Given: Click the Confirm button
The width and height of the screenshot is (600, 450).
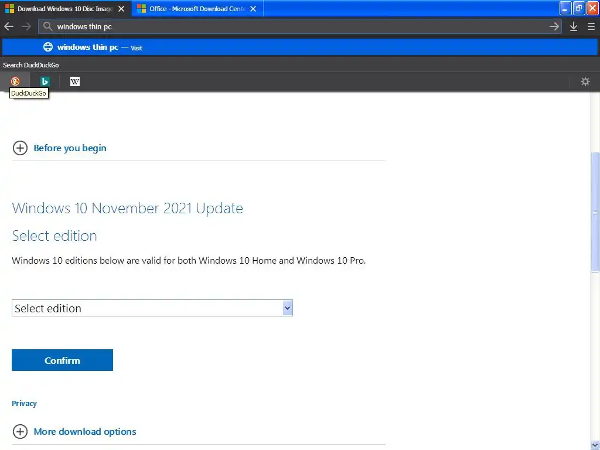Looking at the screenshot, I should coord(62,360).
